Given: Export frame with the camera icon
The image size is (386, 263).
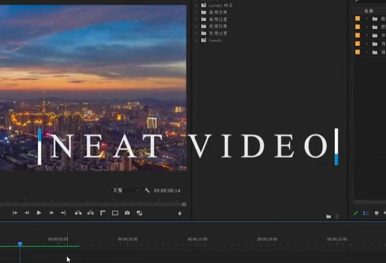Looking at the screenshot, I should (127, 213).
